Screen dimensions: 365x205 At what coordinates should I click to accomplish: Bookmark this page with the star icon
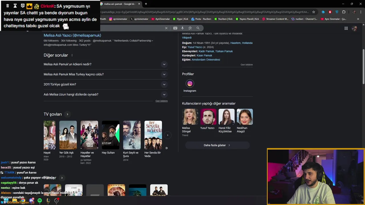314,12
